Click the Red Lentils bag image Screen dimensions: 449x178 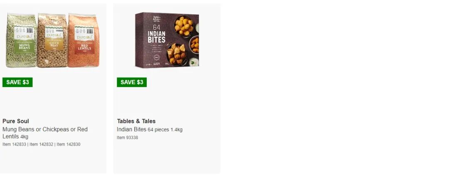(x=84, y=40)
